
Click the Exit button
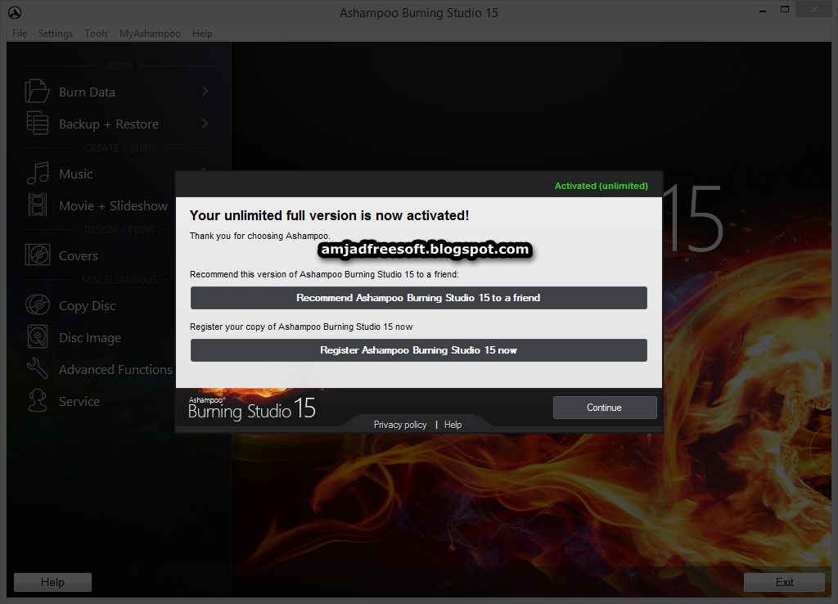[784, 582]
